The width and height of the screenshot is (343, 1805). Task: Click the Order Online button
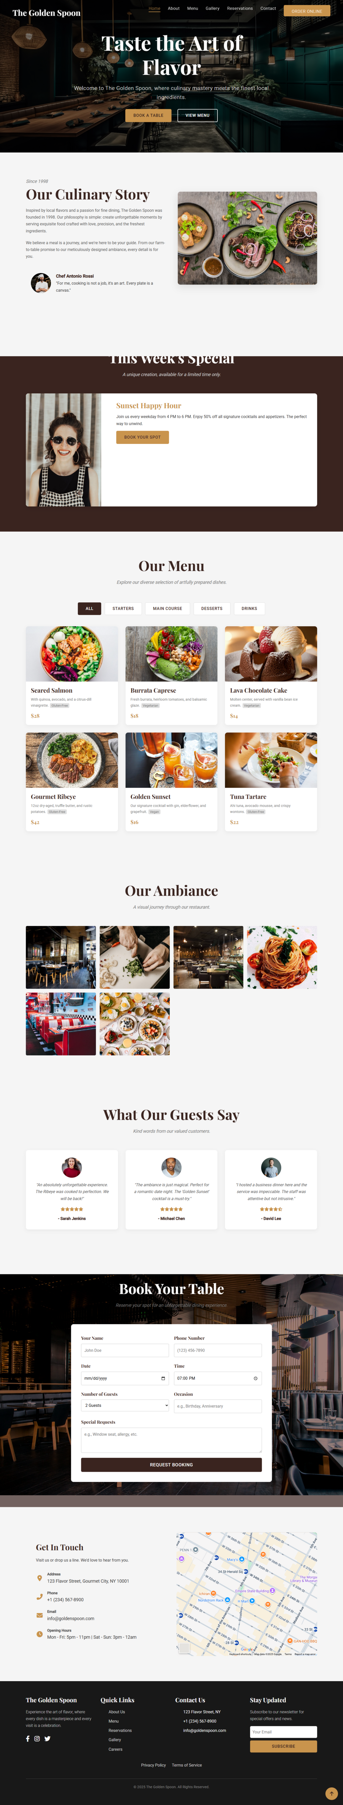(306, 11)
